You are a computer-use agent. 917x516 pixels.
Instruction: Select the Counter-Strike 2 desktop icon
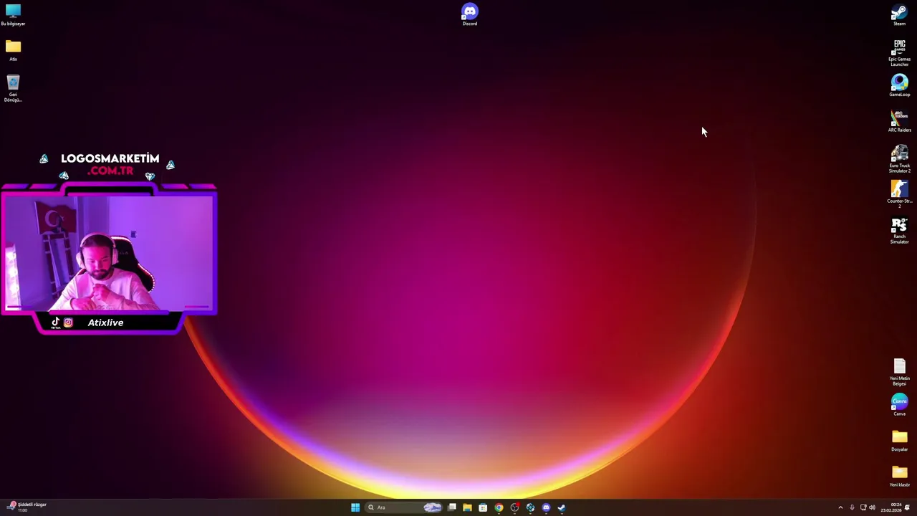[899, 194]
